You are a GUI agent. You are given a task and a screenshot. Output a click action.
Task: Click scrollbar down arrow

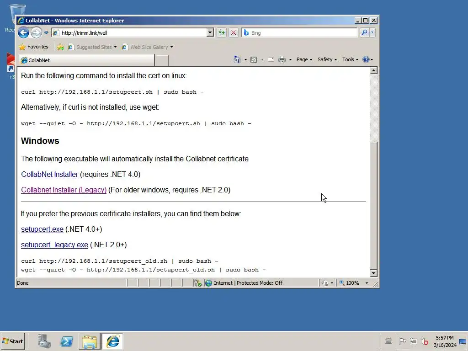[374, 273]
